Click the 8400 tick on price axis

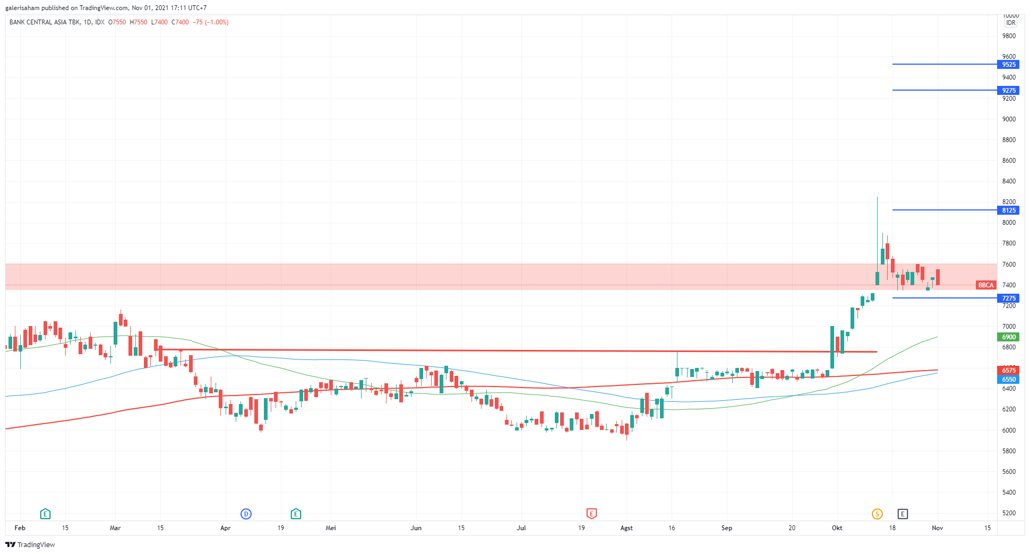(1009, 181)
